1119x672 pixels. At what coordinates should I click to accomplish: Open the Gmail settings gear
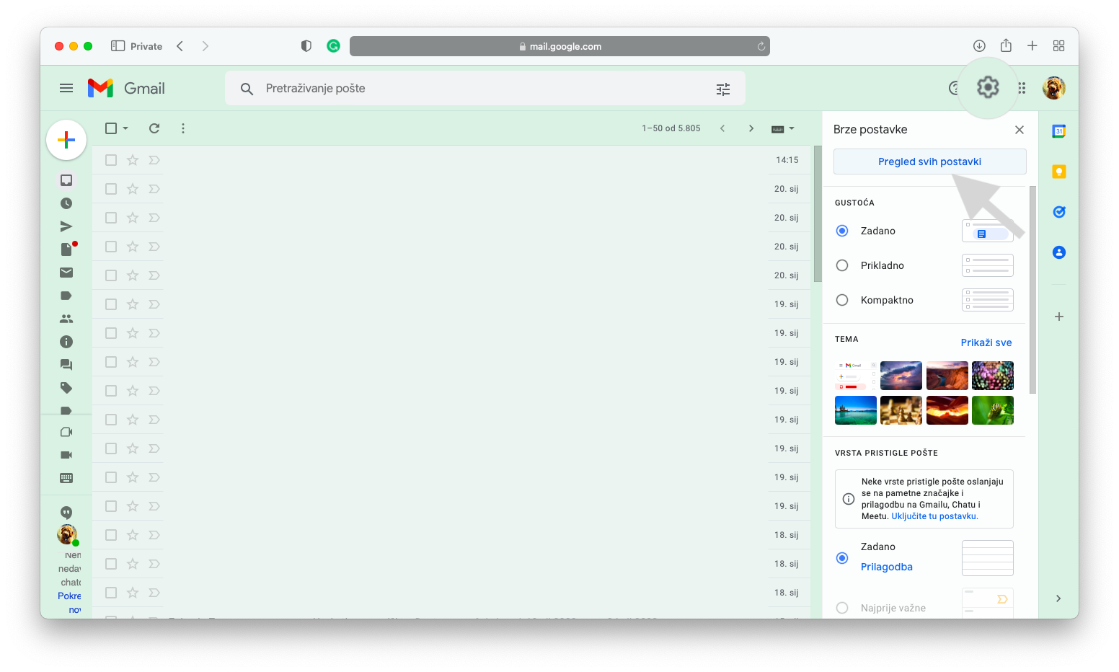[987, 88]
